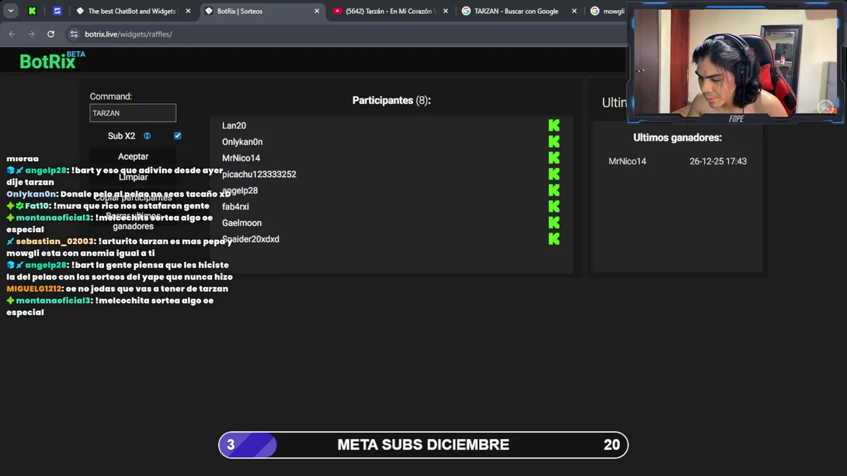Close the BotRix Sorteos tab
Viewport: 847px width, 476px height.
316,11
